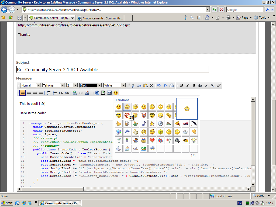Insert the broken heart emoticon
This screenshot has width=276, height=207.
152,140
